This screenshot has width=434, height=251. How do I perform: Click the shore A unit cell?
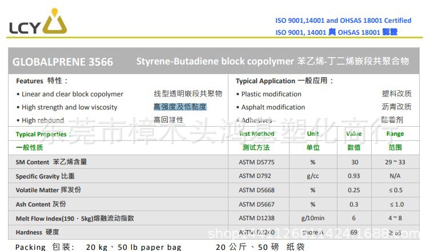tap(313, 232)
